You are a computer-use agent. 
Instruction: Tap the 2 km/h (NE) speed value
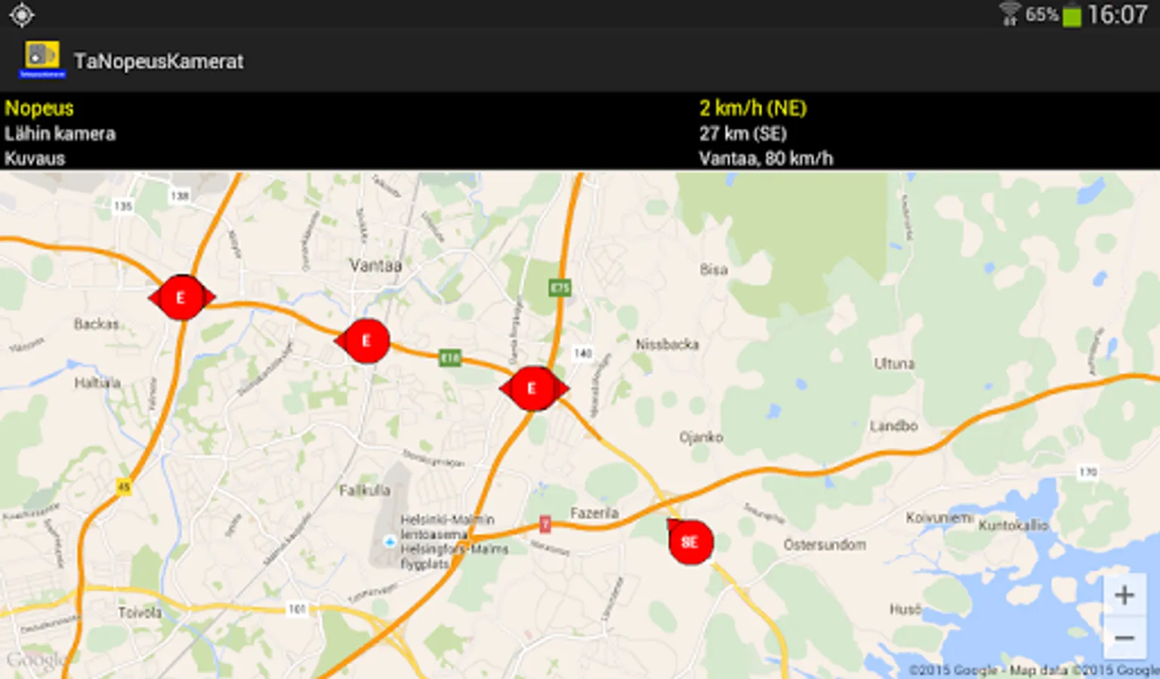(753, 108)
